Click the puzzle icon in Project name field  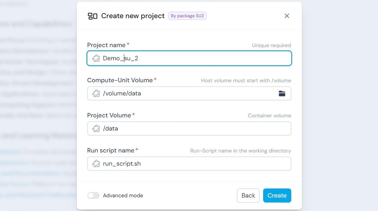click(x=96, y=58)
